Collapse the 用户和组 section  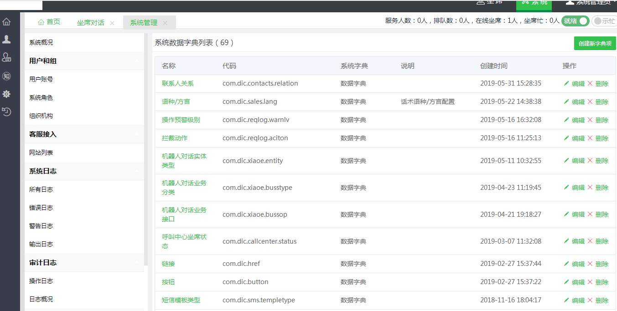[137, 61]
